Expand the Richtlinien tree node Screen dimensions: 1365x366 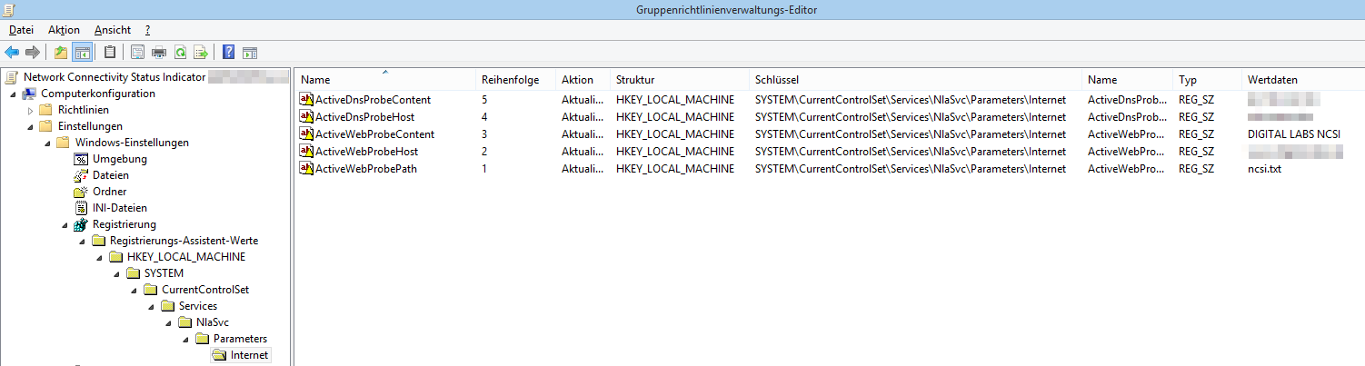tap(30, 110)
